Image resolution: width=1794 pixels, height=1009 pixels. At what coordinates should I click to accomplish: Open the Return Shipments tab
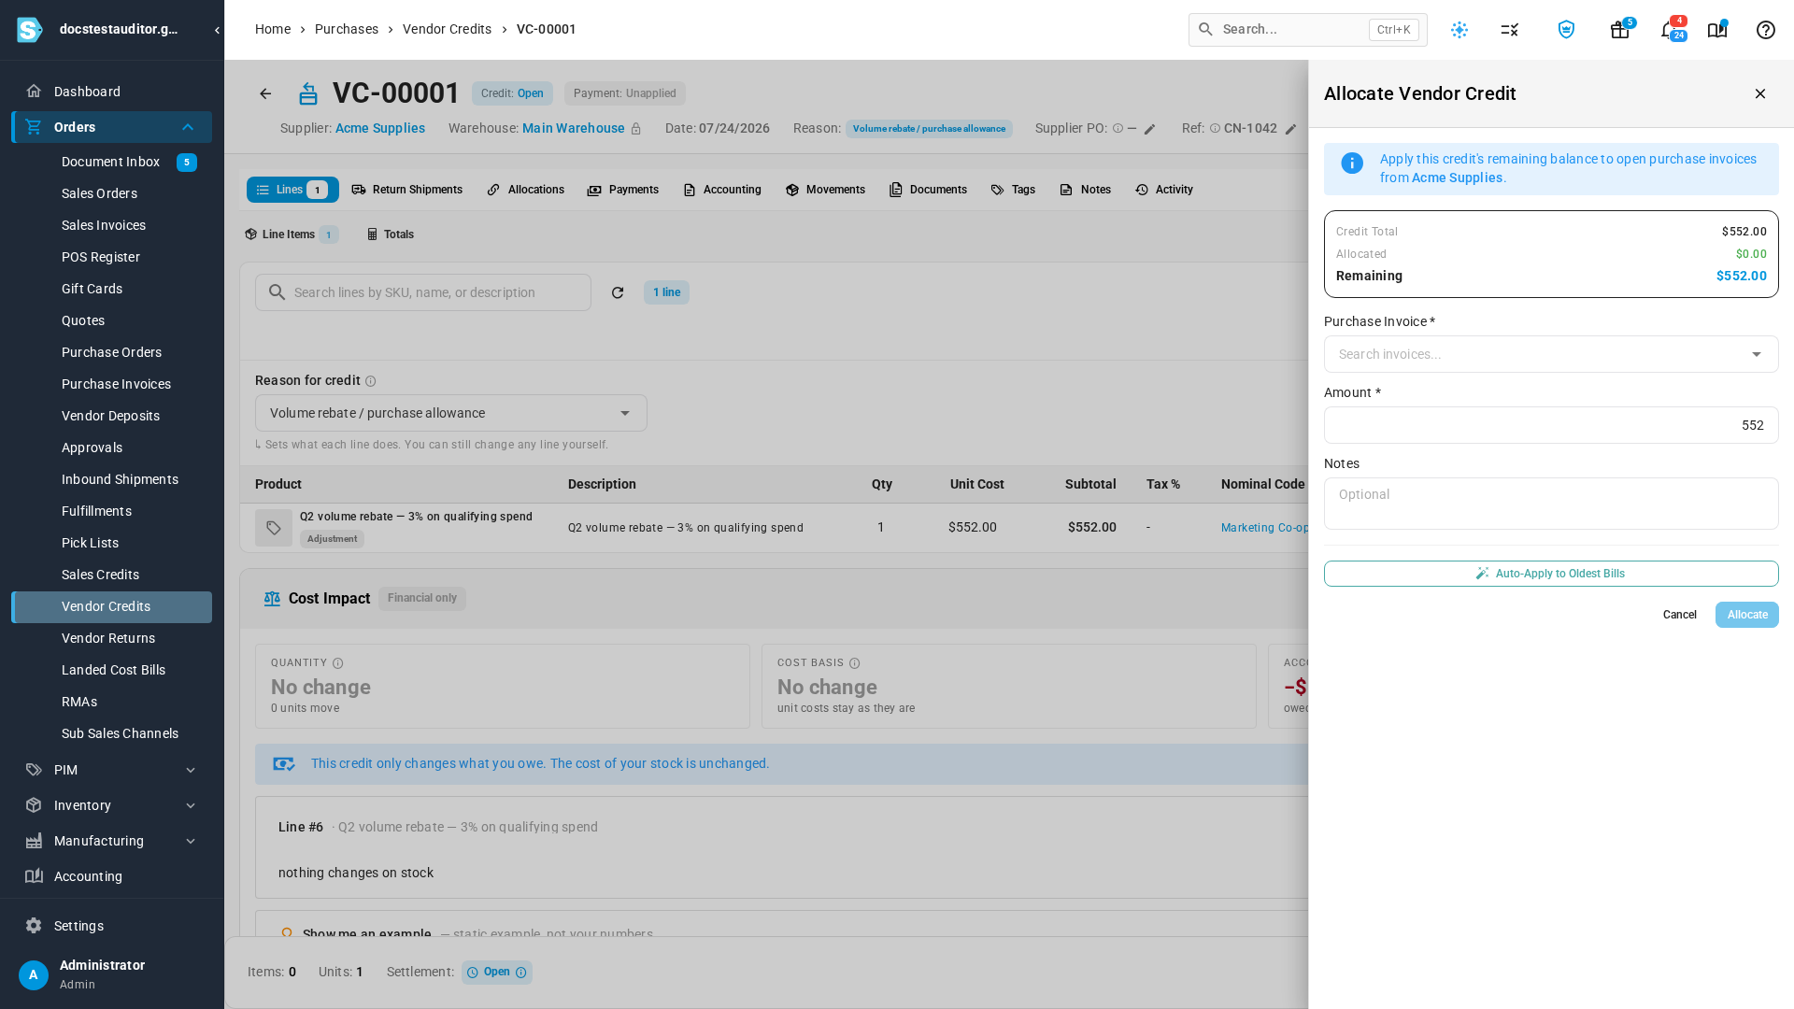coord(407,190)
